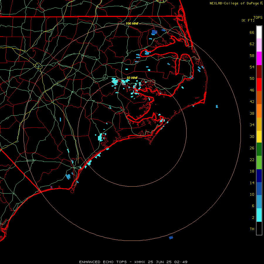Click the 54 legend value
Image resolution: width=264 pixels, height=264 pixels.
click(x=252, y=67)
